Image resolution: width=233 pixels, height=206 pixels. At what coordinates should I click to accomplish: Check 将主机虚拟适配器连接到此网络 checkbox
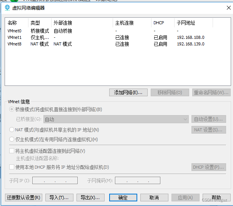12,151
